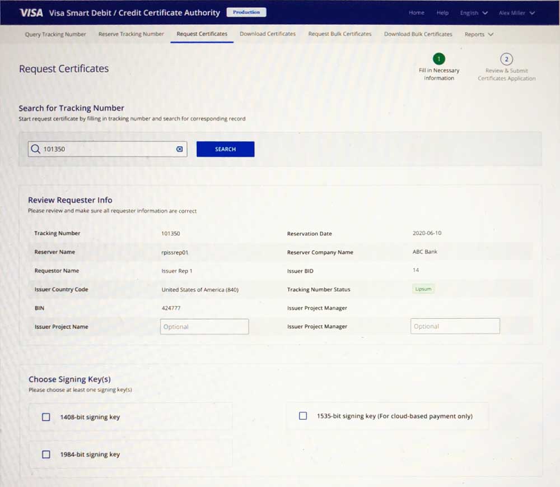The height and width of the screenshot is (487, 560).
Task: Click step 2 Review & Submit circle
Action: [506, 59]
